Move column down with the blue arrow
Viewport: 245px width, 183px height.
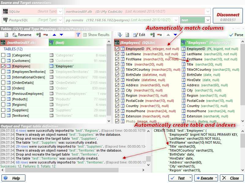[175, 35]
